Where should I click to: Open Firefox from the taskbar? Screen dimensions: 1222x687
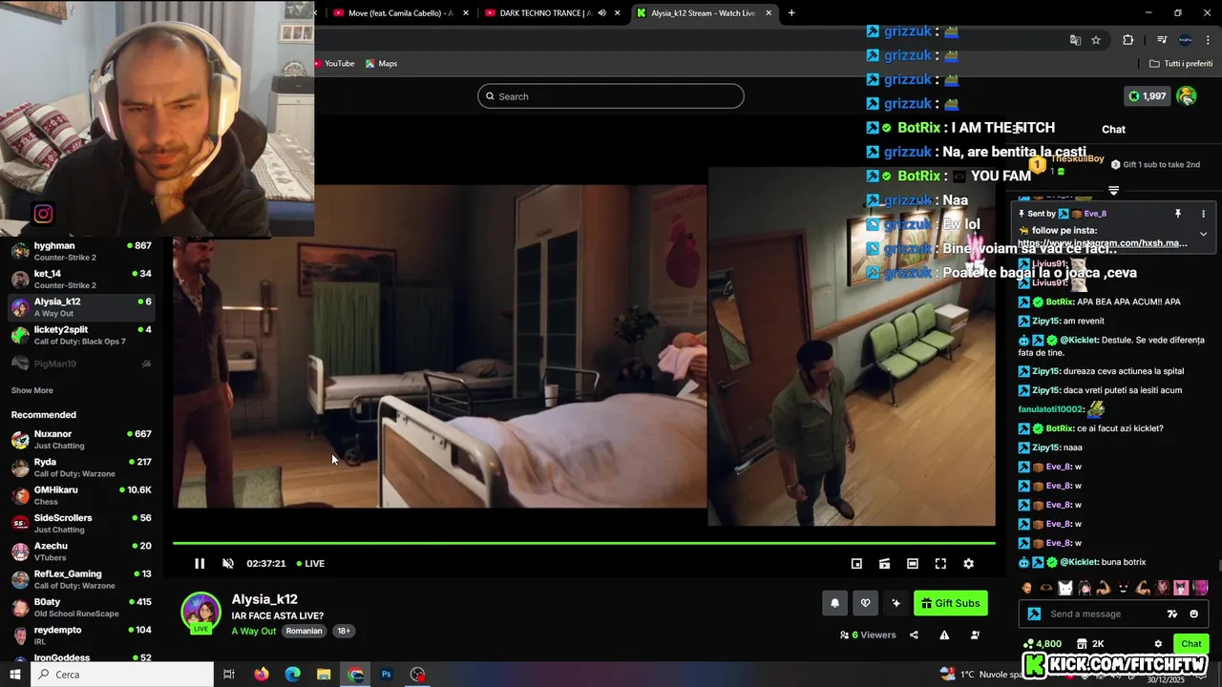click(262, 675)
